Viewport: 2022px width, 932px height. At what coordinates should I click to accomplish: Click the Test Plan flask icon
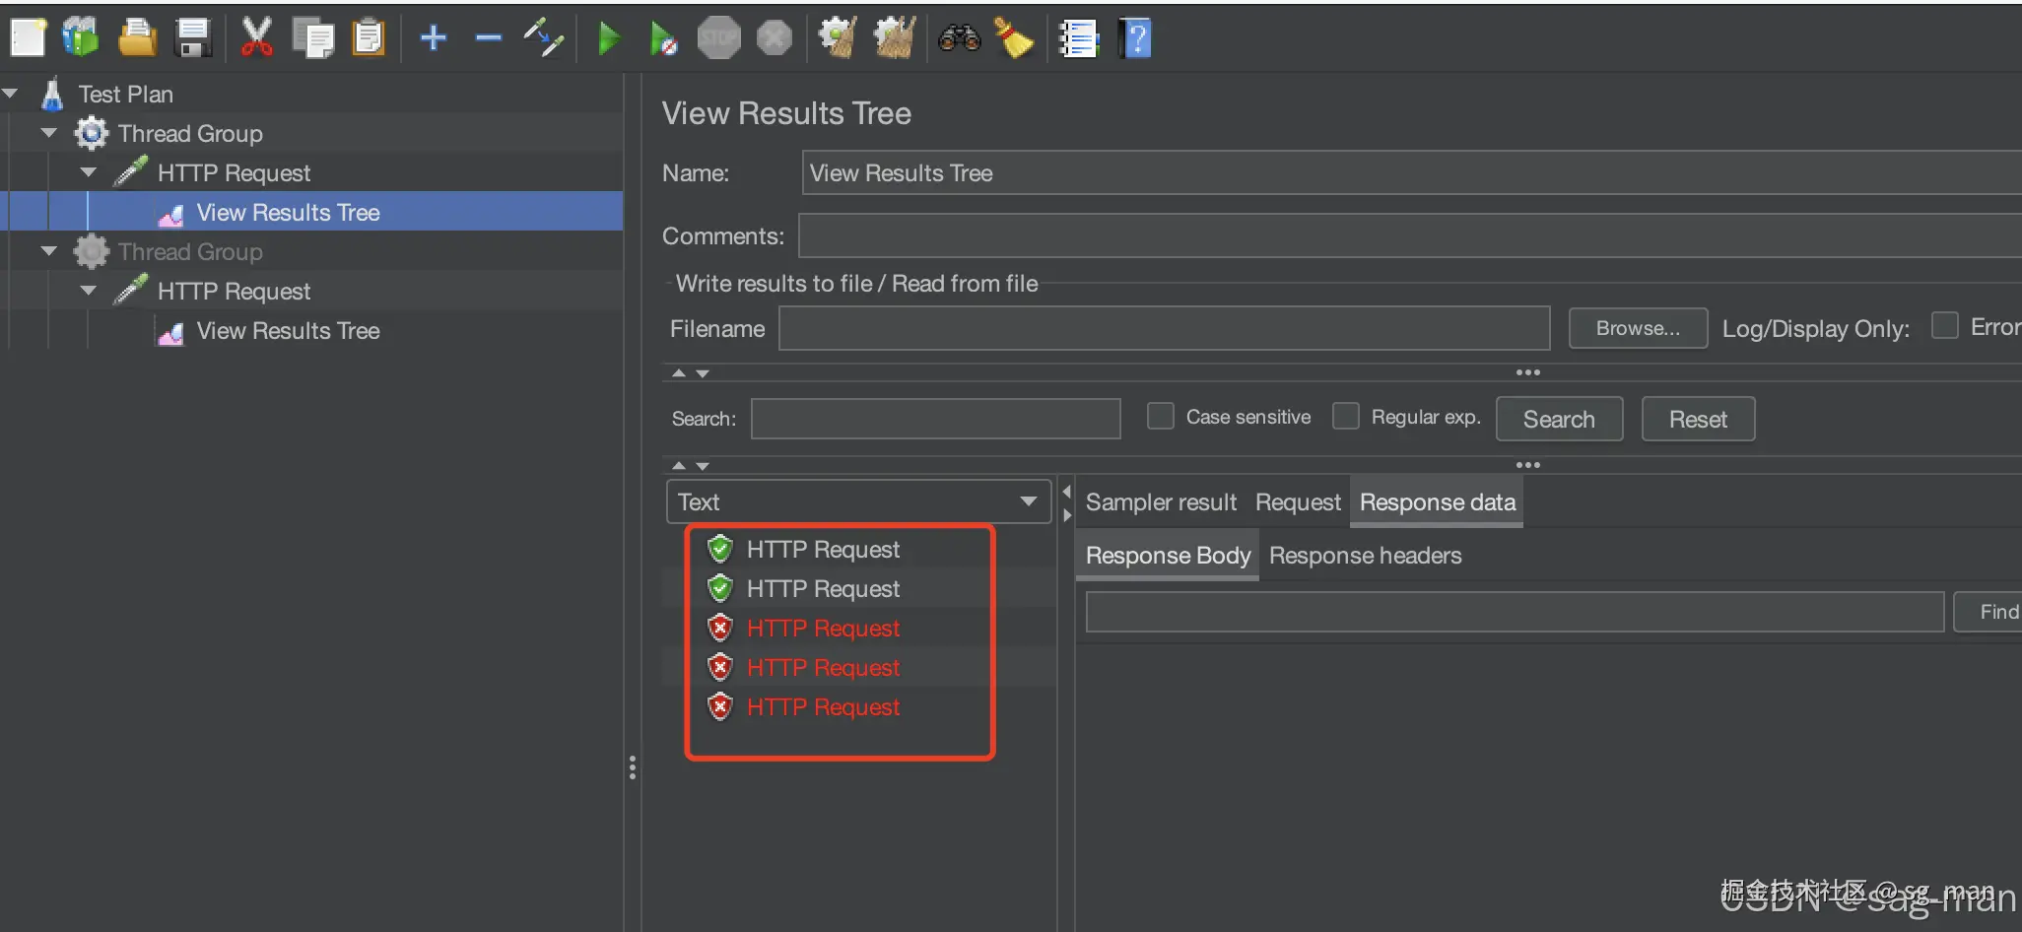pos(52,94)
